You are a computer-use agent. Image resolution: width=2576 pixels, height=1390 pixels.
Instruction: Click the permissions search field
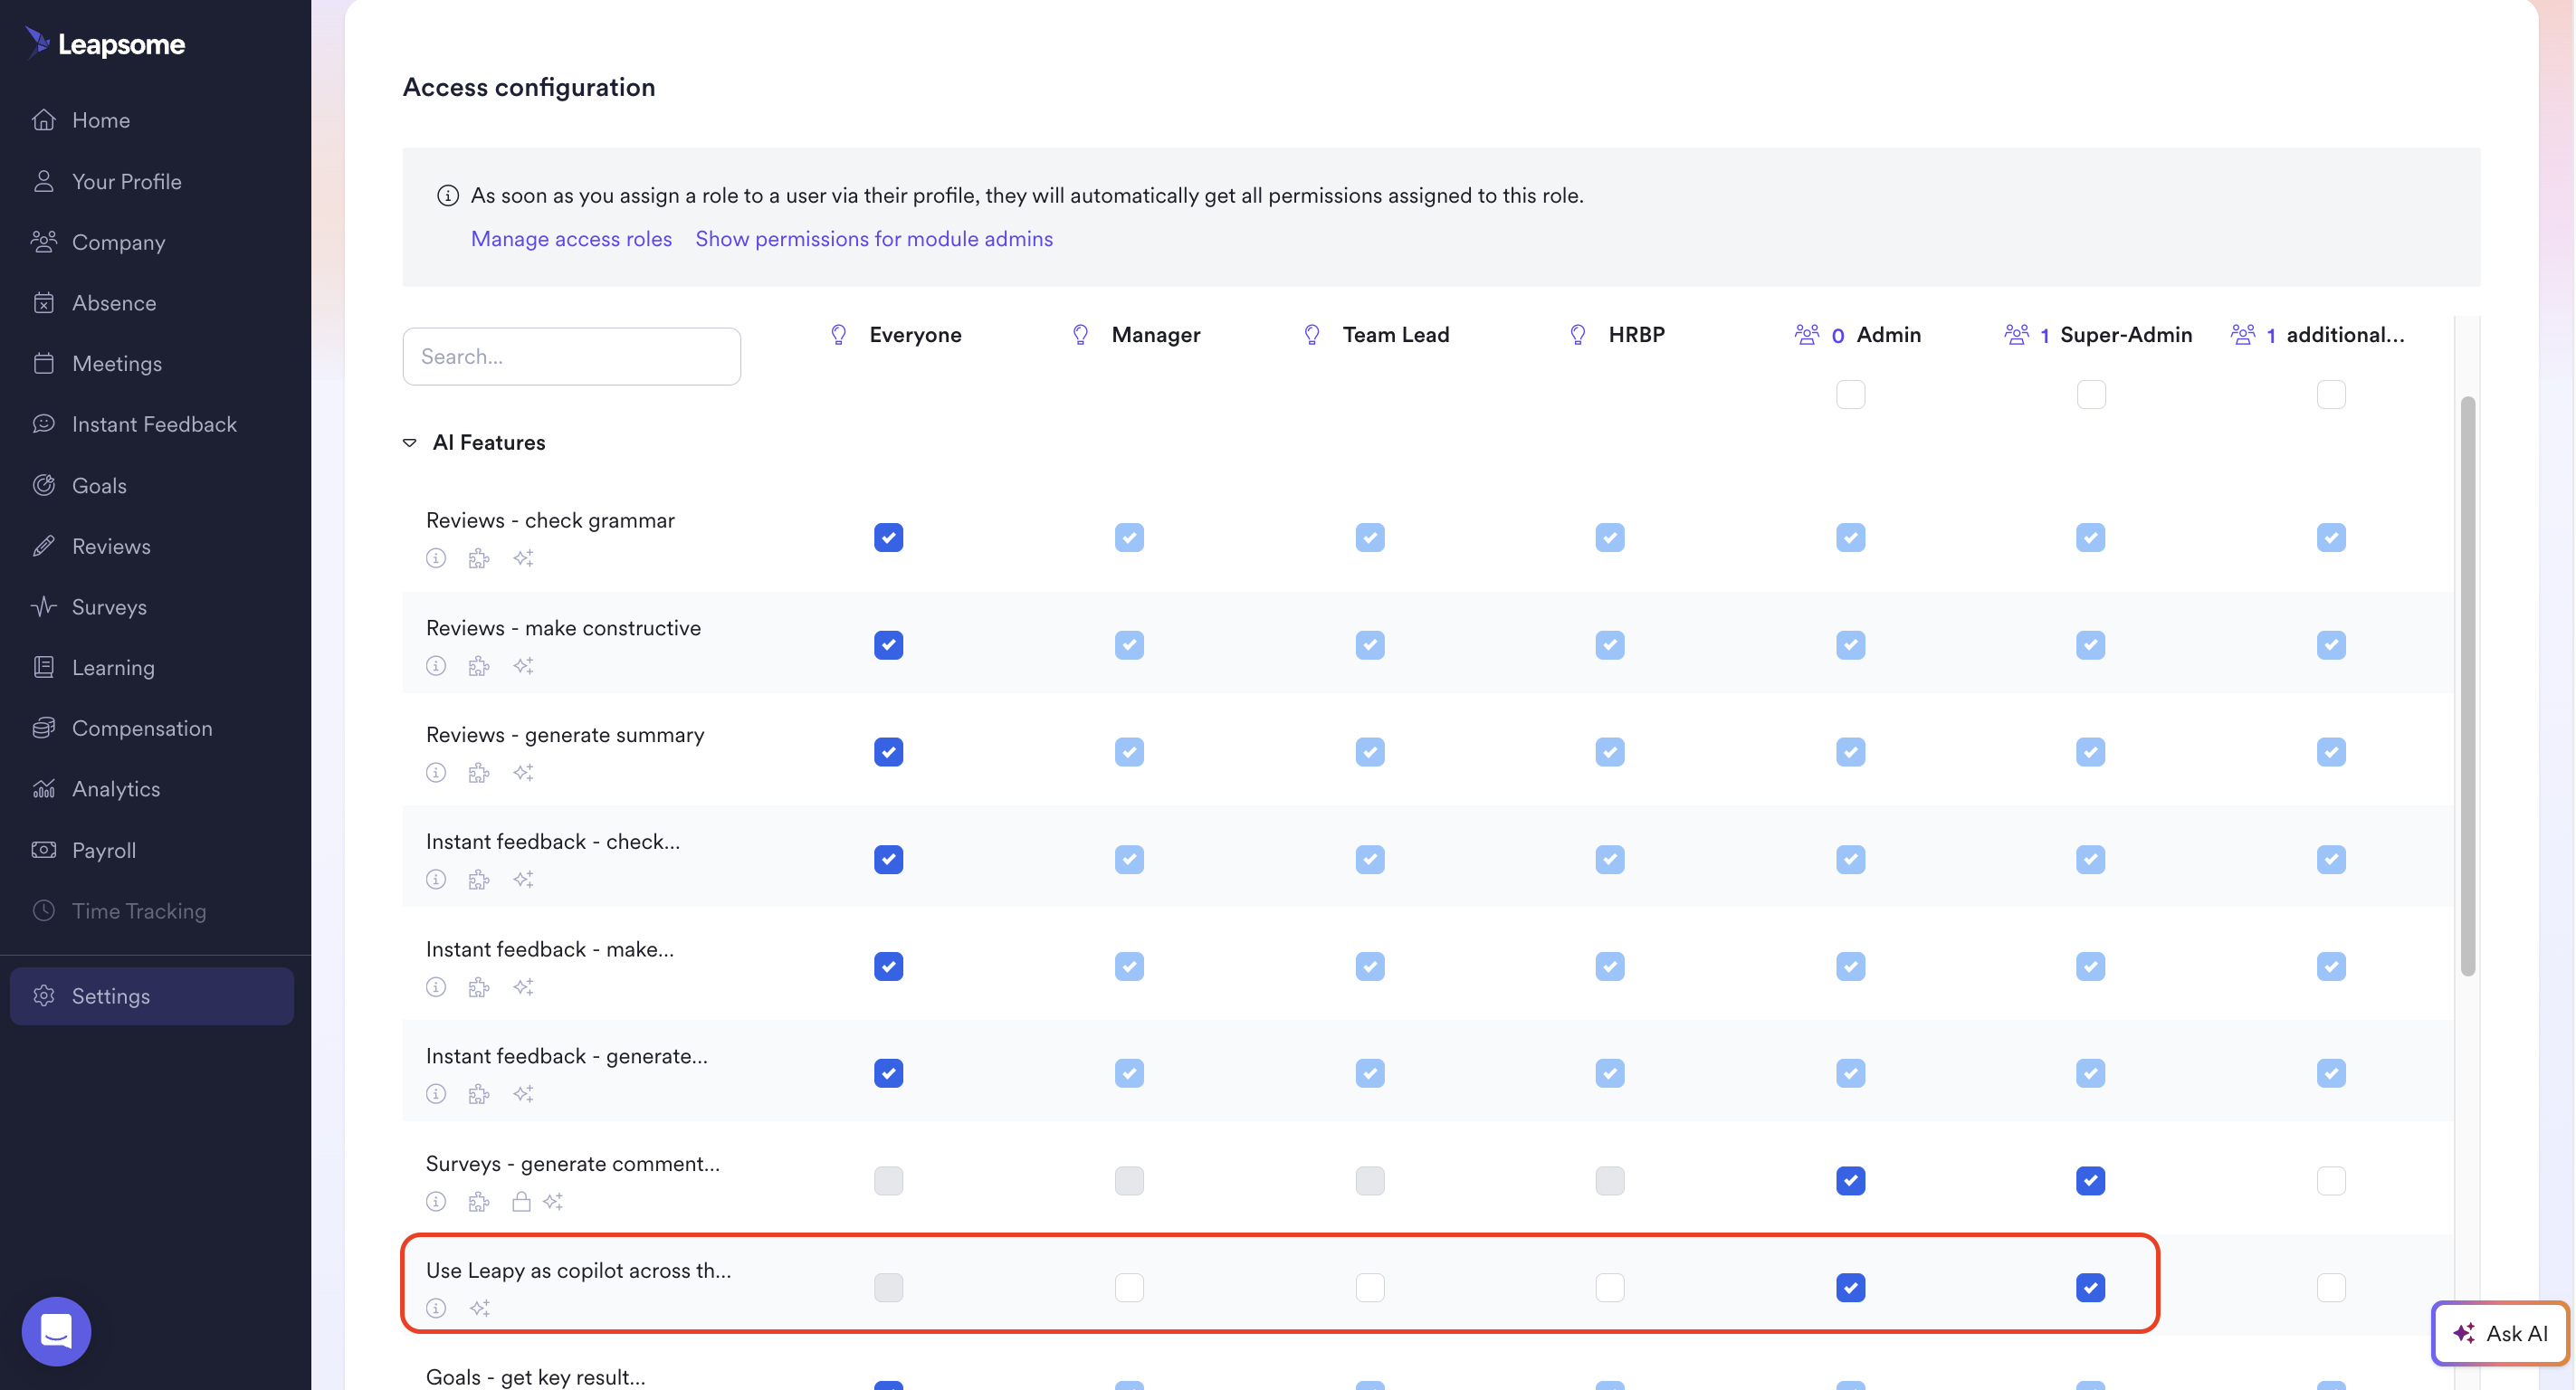coord(571,356)
